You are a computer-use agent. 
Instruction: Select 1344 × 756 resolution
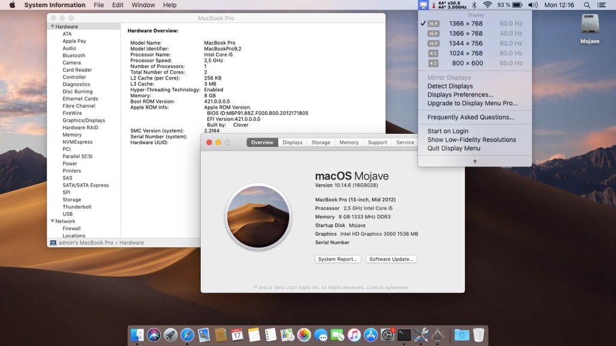(x=475, y=43)
